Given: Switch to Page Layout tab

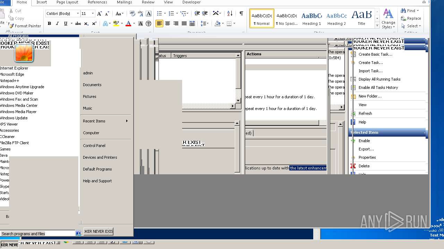Looking at the screenshot, I should tap(67, 2).
